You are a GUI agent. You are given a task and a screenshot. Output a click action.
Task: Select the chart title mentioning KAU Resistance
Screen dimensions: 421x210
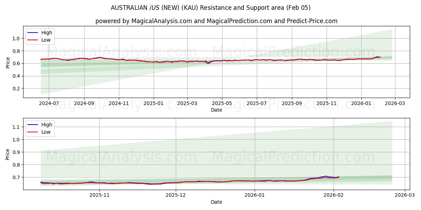(x=210, y=8)
